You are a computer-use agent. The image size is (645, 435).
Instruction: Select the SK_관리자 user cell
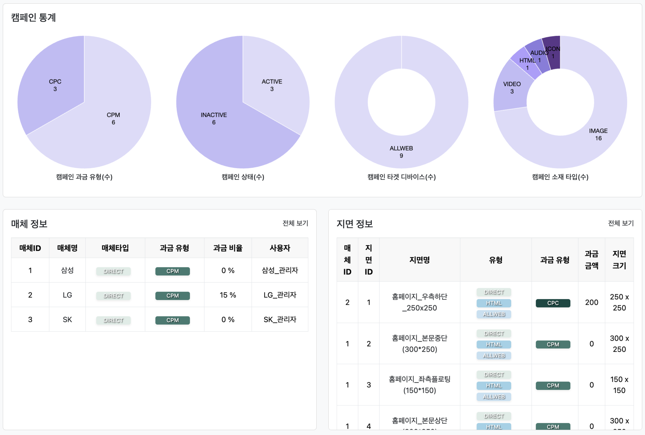tap(280, 320)
